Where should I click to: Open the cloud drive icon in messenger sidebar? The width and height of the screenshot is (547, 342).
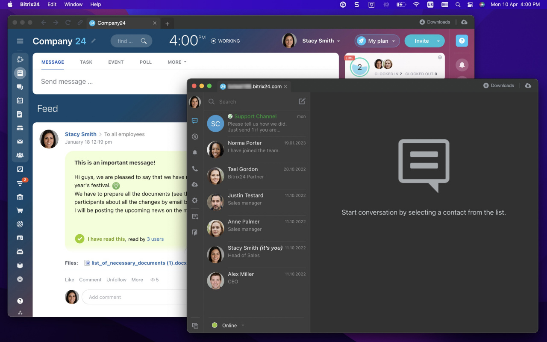click(195, 184)
